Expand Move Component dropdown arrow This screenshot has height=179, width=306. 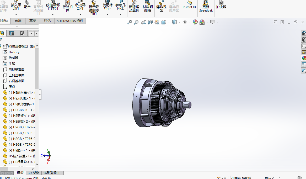(80, 14)
